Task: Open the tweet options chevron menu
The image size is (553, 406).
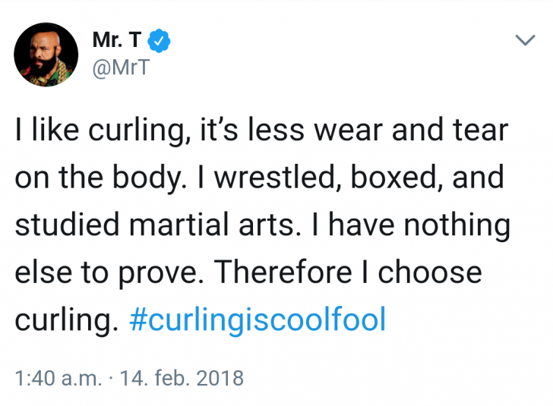Action: coord(525,40)
